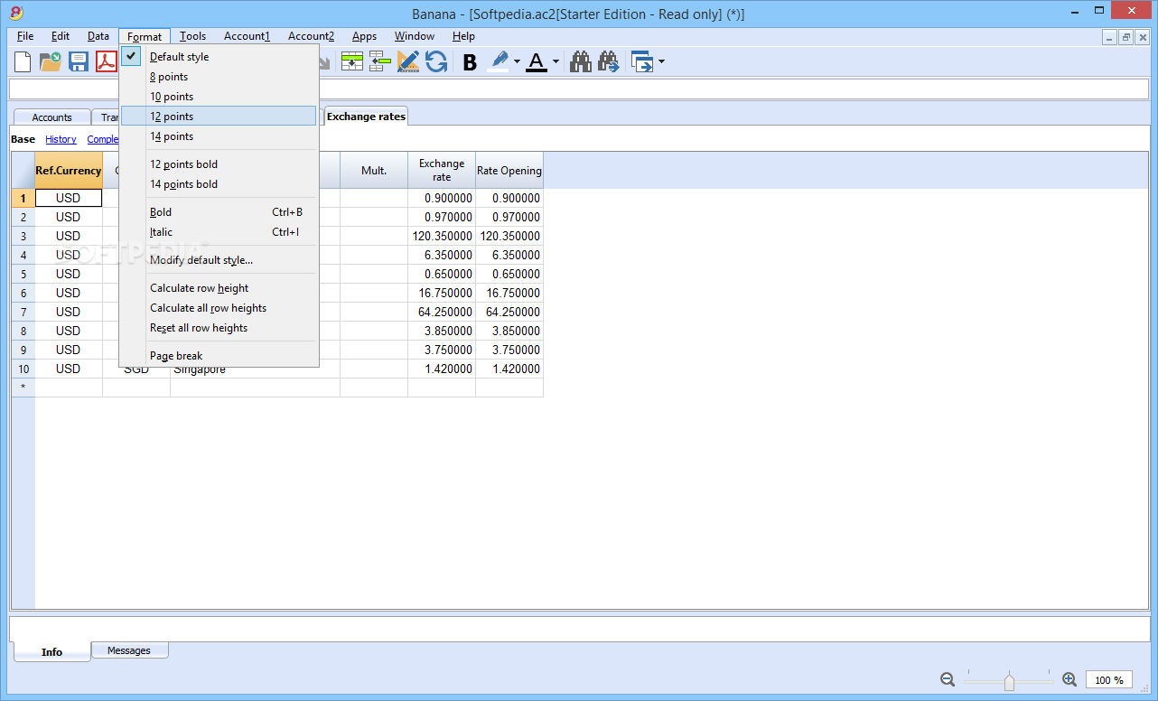The height and width of the screenshot is (701, 1158).
Task: Select Calculate all row heights
Action: pyautogui.click(x=219, y=308)
